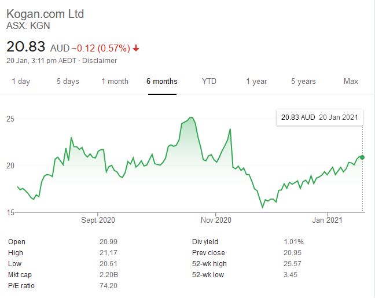This screenshot has width=375, height=298.
Task: Select the Max range tab
Action: click(x=351, y=81)
